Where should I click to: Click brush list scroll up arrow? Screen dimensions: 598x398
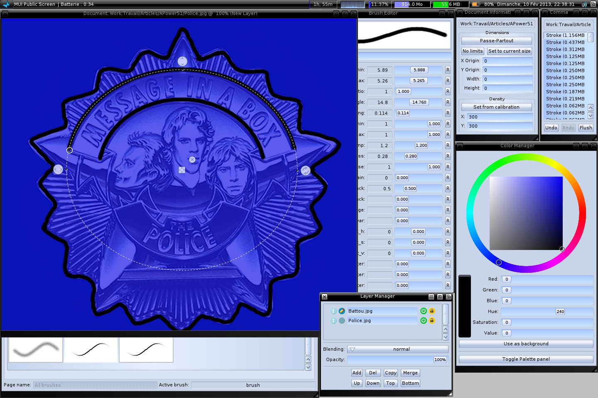pos(308,359)
